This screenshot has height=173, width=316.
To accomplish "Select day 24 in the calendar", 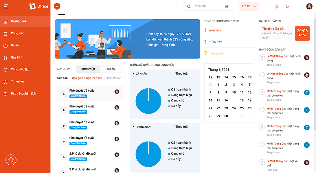I will tap(234, 108).
